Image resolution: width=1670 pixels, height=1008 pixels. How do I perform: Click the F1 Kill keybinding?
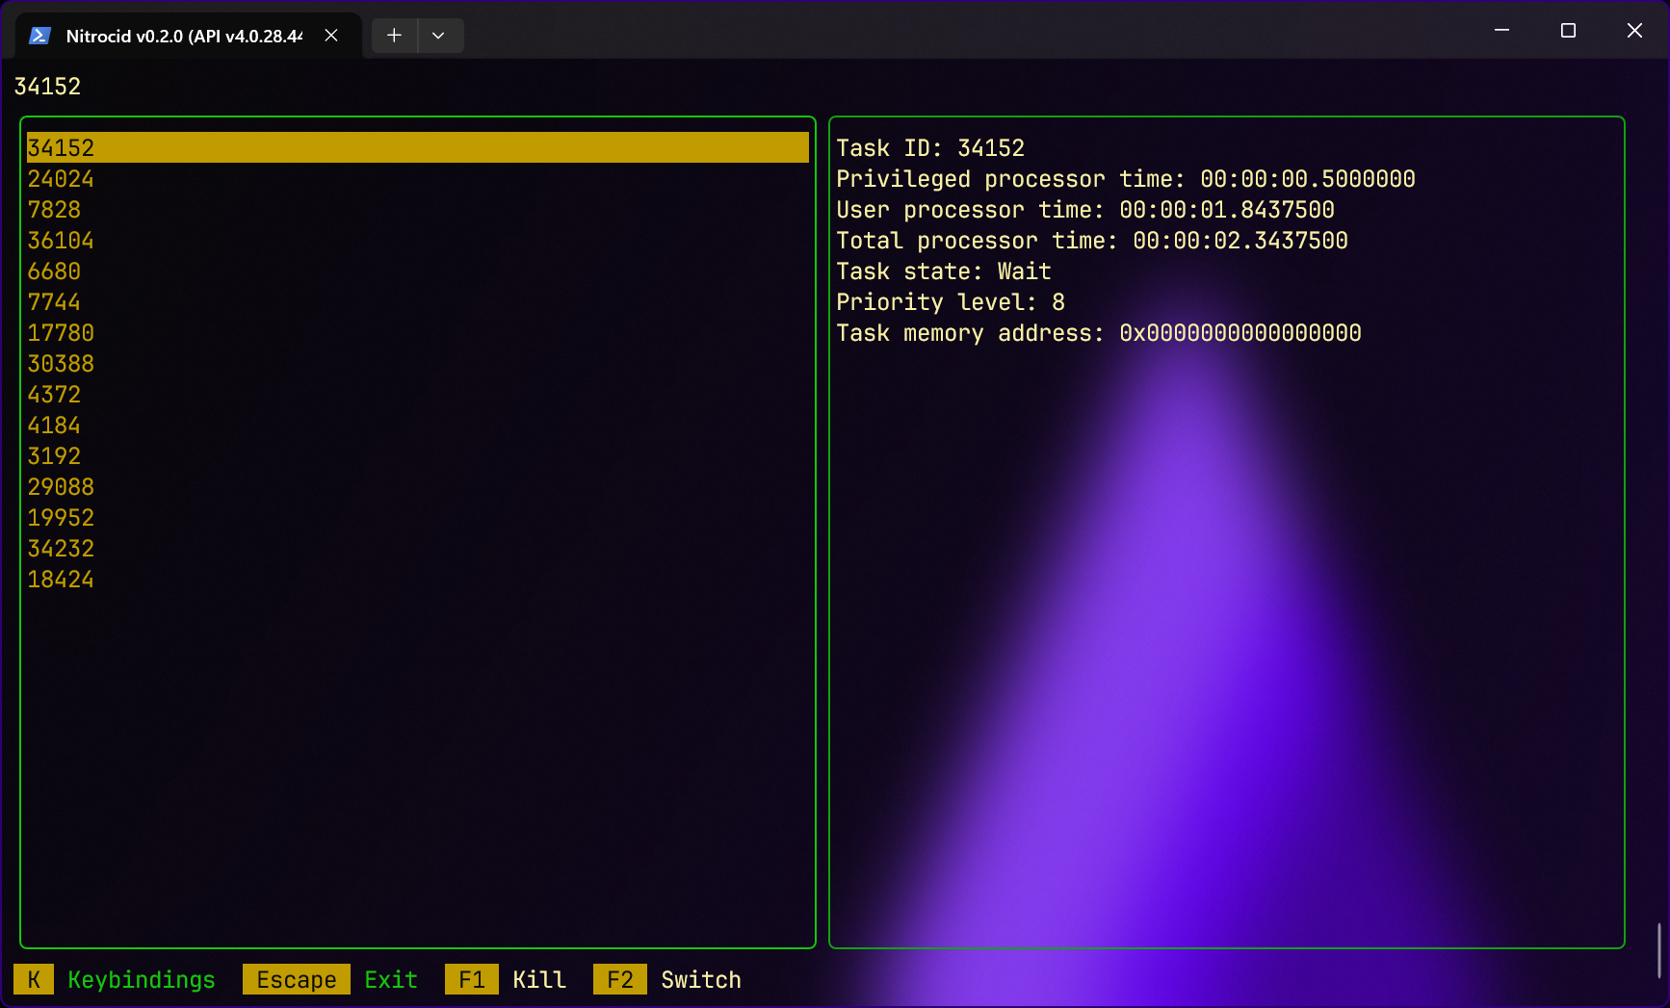pos(472,980)
